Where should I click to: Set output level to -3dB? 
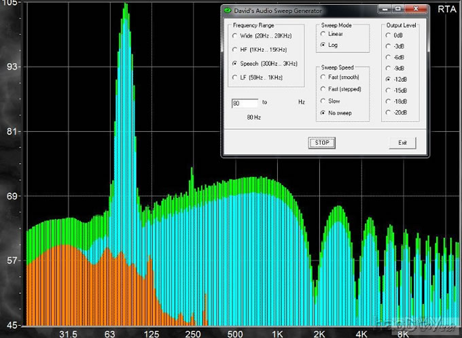tap(388, 46)
